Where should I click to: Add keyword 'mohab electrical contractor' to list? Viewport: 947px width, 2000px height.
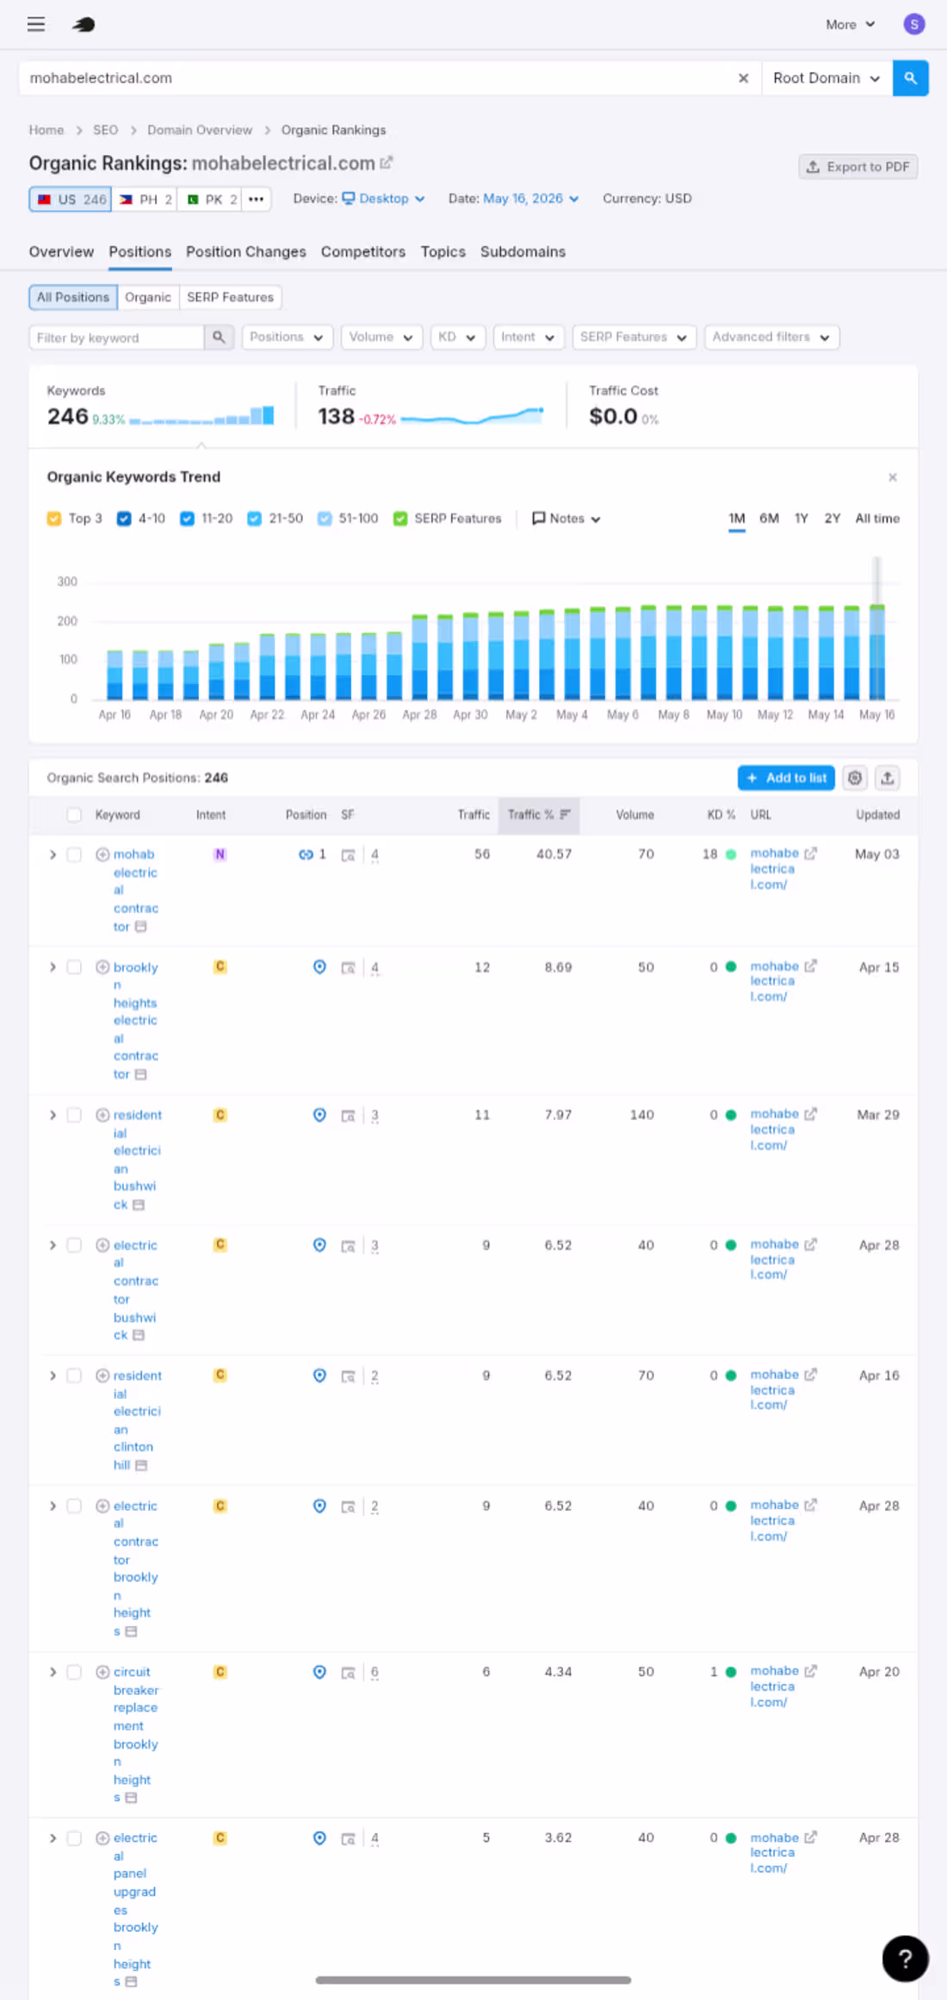tap(102, 854)
